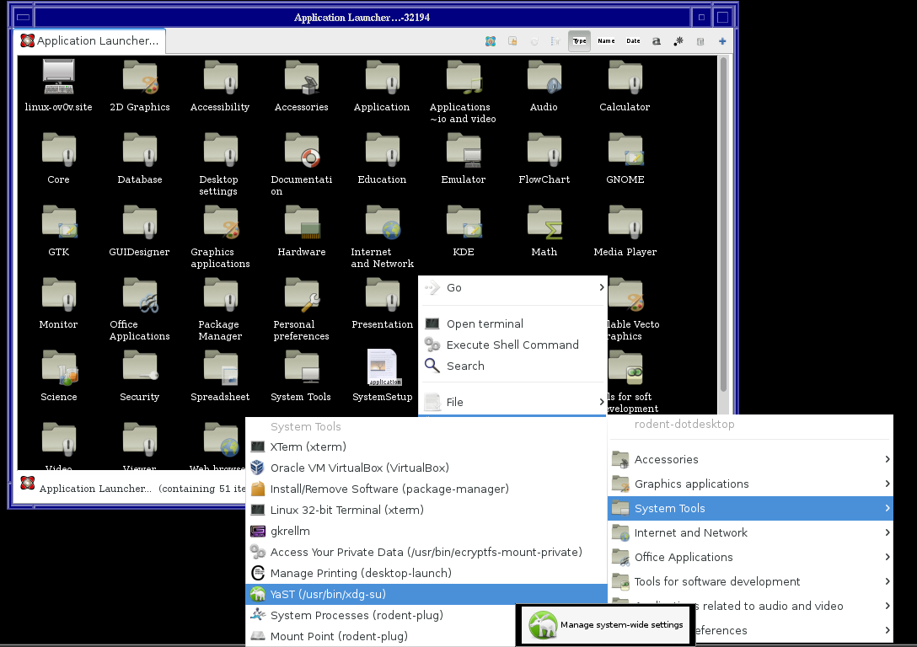The image size is (917, 647).
Task: Open the Accessibility folder icon
Action: (221, 78)
